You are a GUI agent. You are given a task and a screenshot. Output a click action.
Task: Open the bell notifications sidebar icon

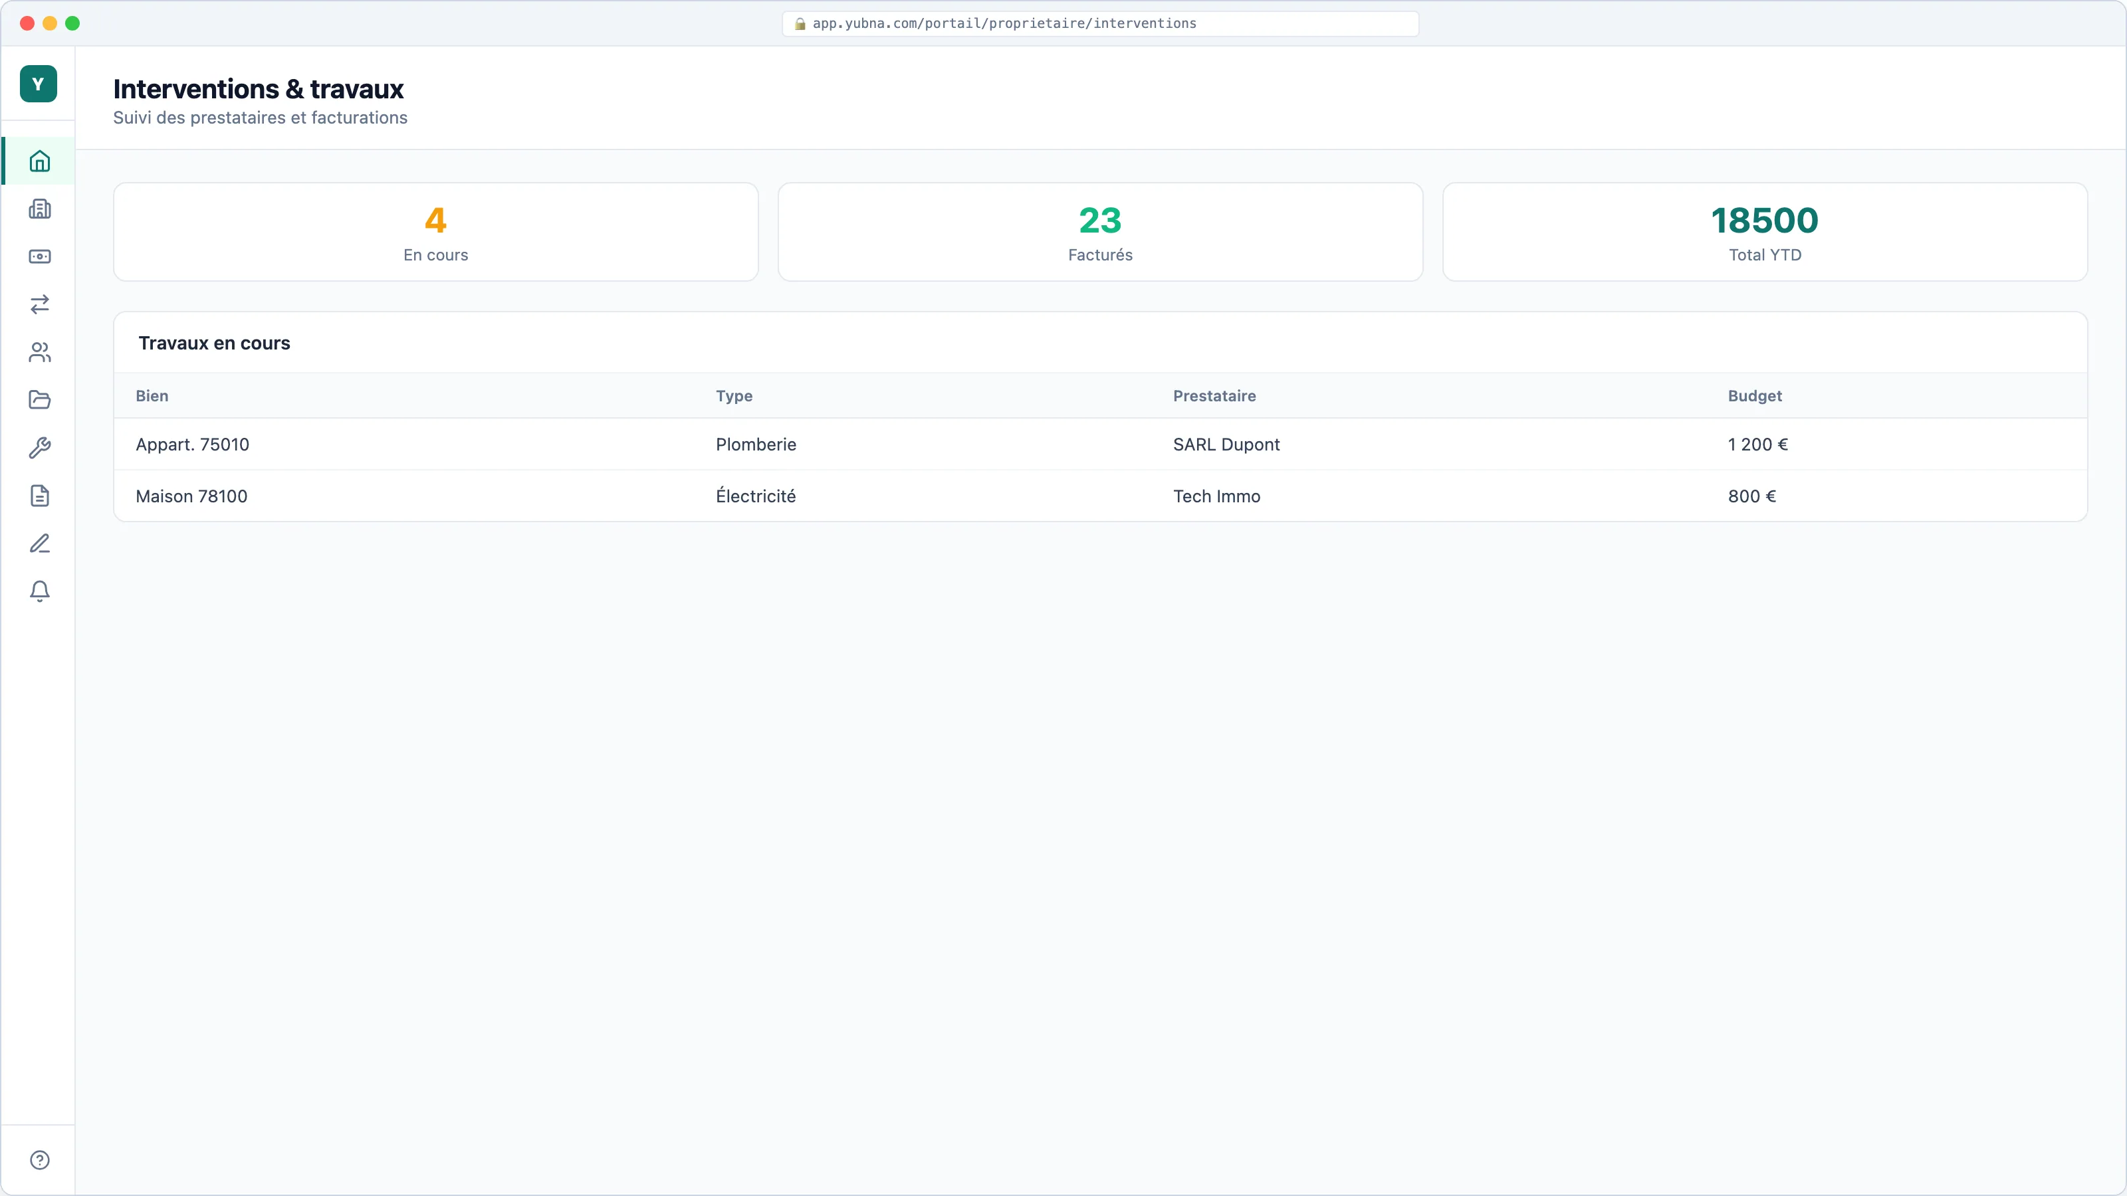tap(40, 592)
